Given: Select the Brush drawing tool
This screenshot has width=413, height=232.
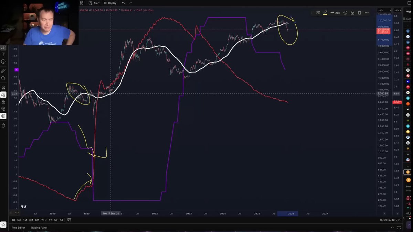Looking at the screenshot, I should pyautogui.click(x=3, y=48).
